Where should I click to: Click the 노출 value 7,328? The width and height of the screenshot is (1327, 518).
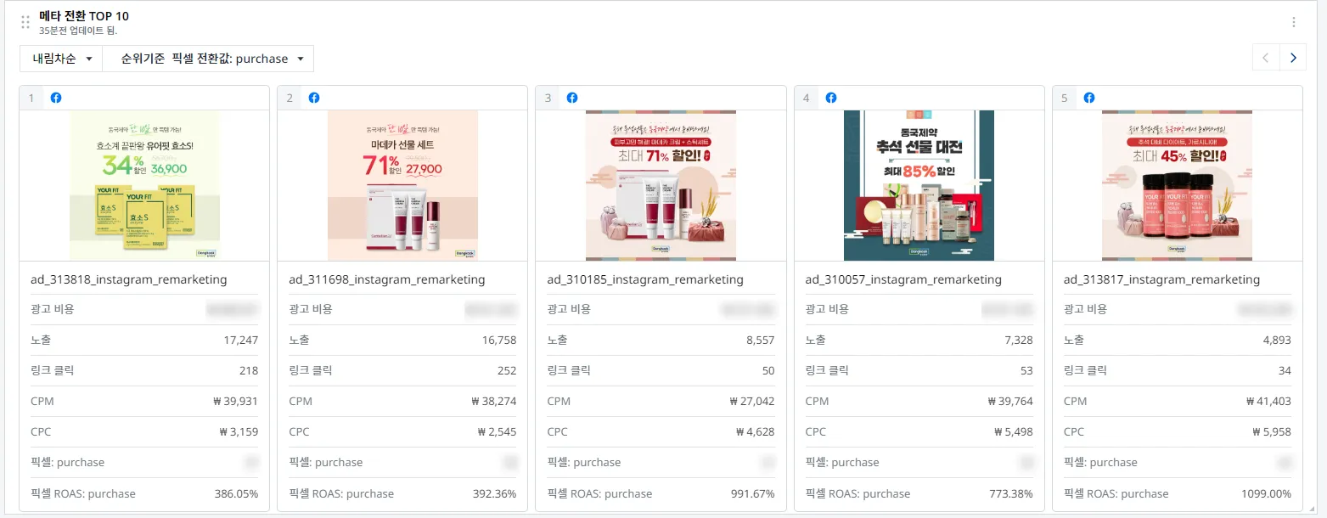(x=1018, y=340)
